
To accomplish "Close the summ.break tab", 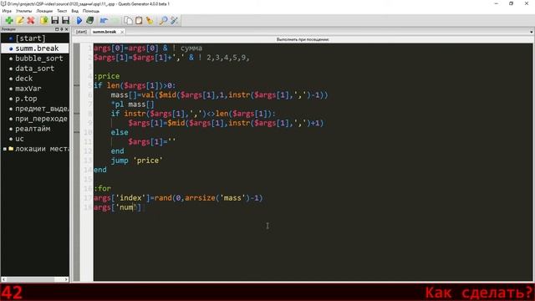I will (x=122, y=32).
